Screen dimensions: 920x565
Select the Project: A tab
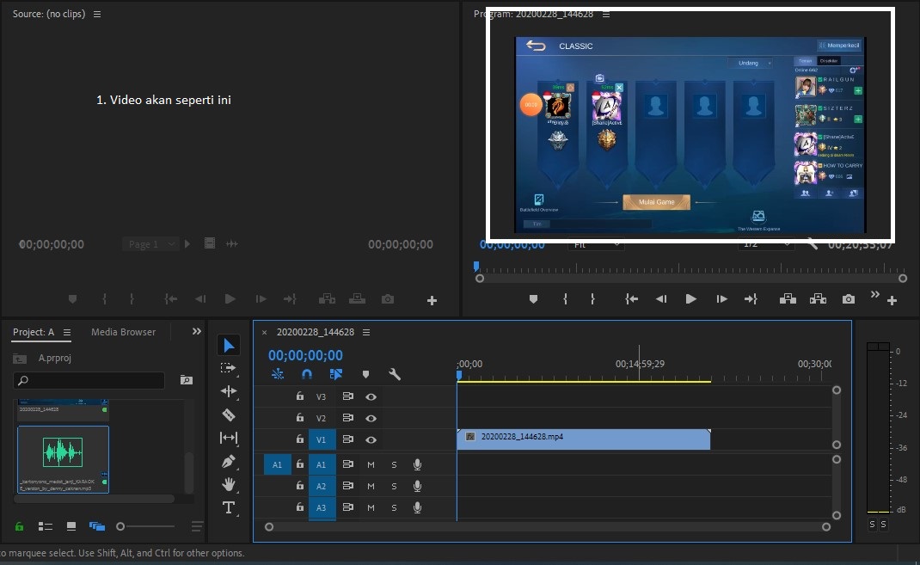pos(34,332)
